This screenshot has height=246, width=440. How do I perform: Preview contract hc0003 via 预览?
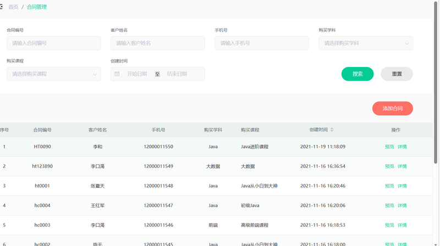click(389, 225)
